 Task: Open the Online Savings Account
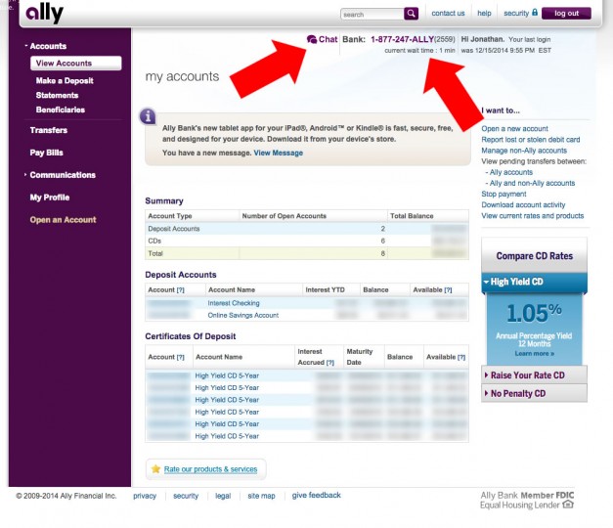point(243,315)
